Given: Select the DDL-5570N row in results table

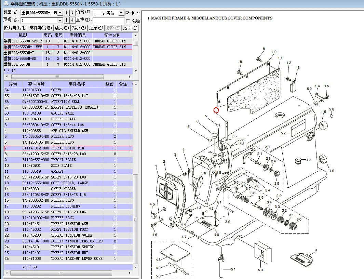Looking at the screenshot, I should (x=21, y=64).
